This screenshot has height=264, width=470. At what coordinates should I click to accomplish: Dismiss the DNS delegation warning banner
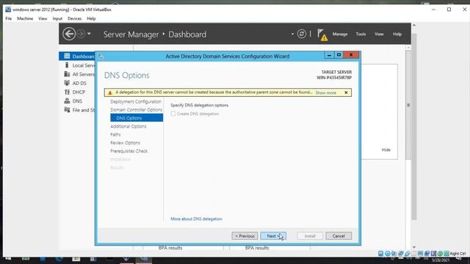click(x=346, y=92)
